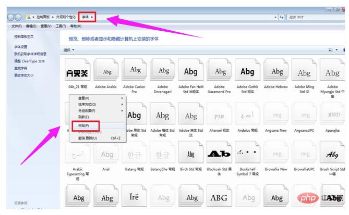Open the 工具(T) menu
The height and width of the screenshot is (215, 349).
point(61,26)
